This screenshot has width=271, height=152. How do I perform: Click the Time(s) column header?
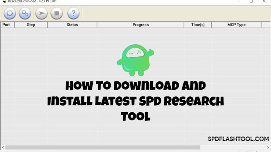[x=198, y=25]
